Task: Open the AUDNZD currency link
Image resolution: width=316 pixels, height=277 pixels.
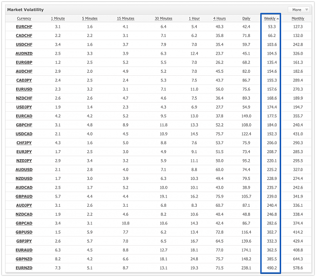Action: click(x=24, y=54)
